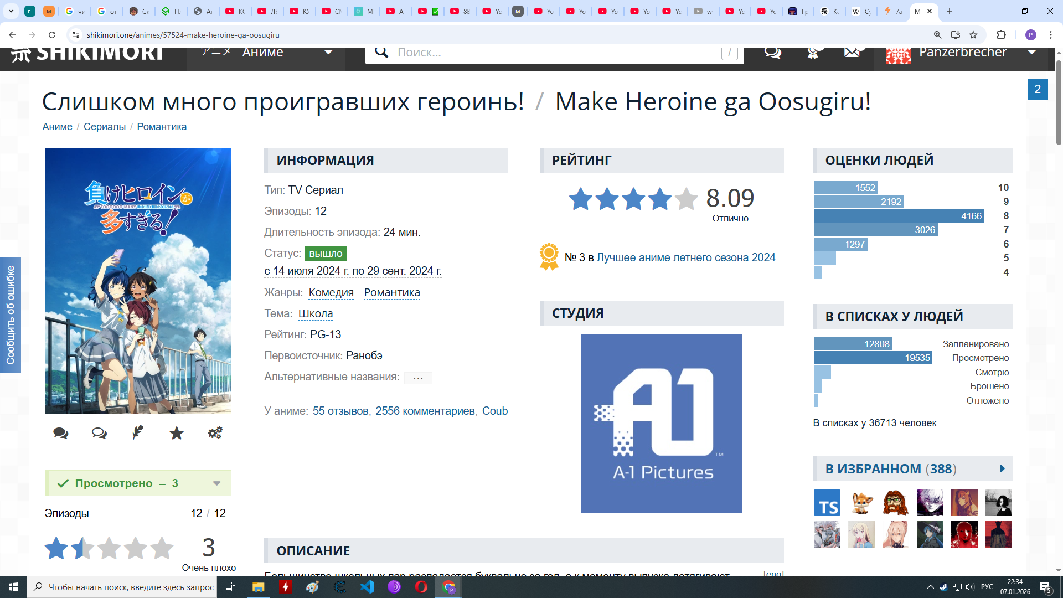
Task: Expand alternative names ellipsis button
Action: pos(418,378)
